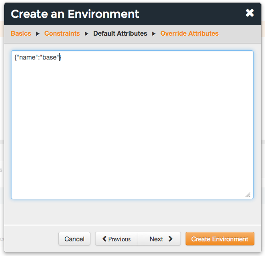Image resolution: width=265 pixels, height=256 pixels.
Task: Click the right chevron on Next
Action: (x=170, y=239)
